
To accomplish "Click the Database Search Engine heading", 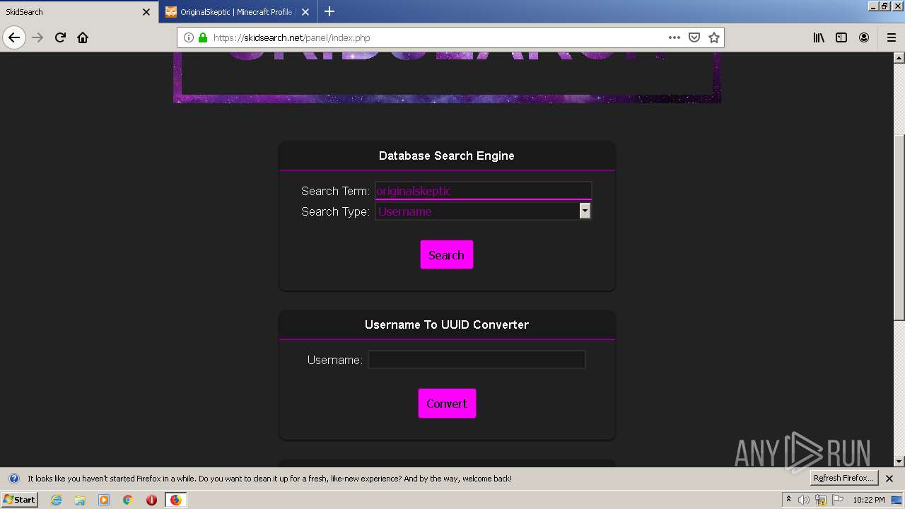I will pyautogui.click(x=447, y=156).
